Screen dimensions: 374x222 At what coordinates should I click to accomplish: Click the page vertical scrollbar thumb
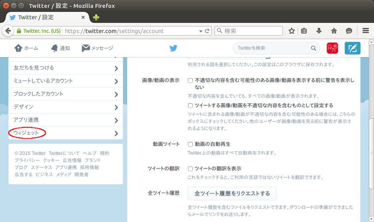[371, 153]
